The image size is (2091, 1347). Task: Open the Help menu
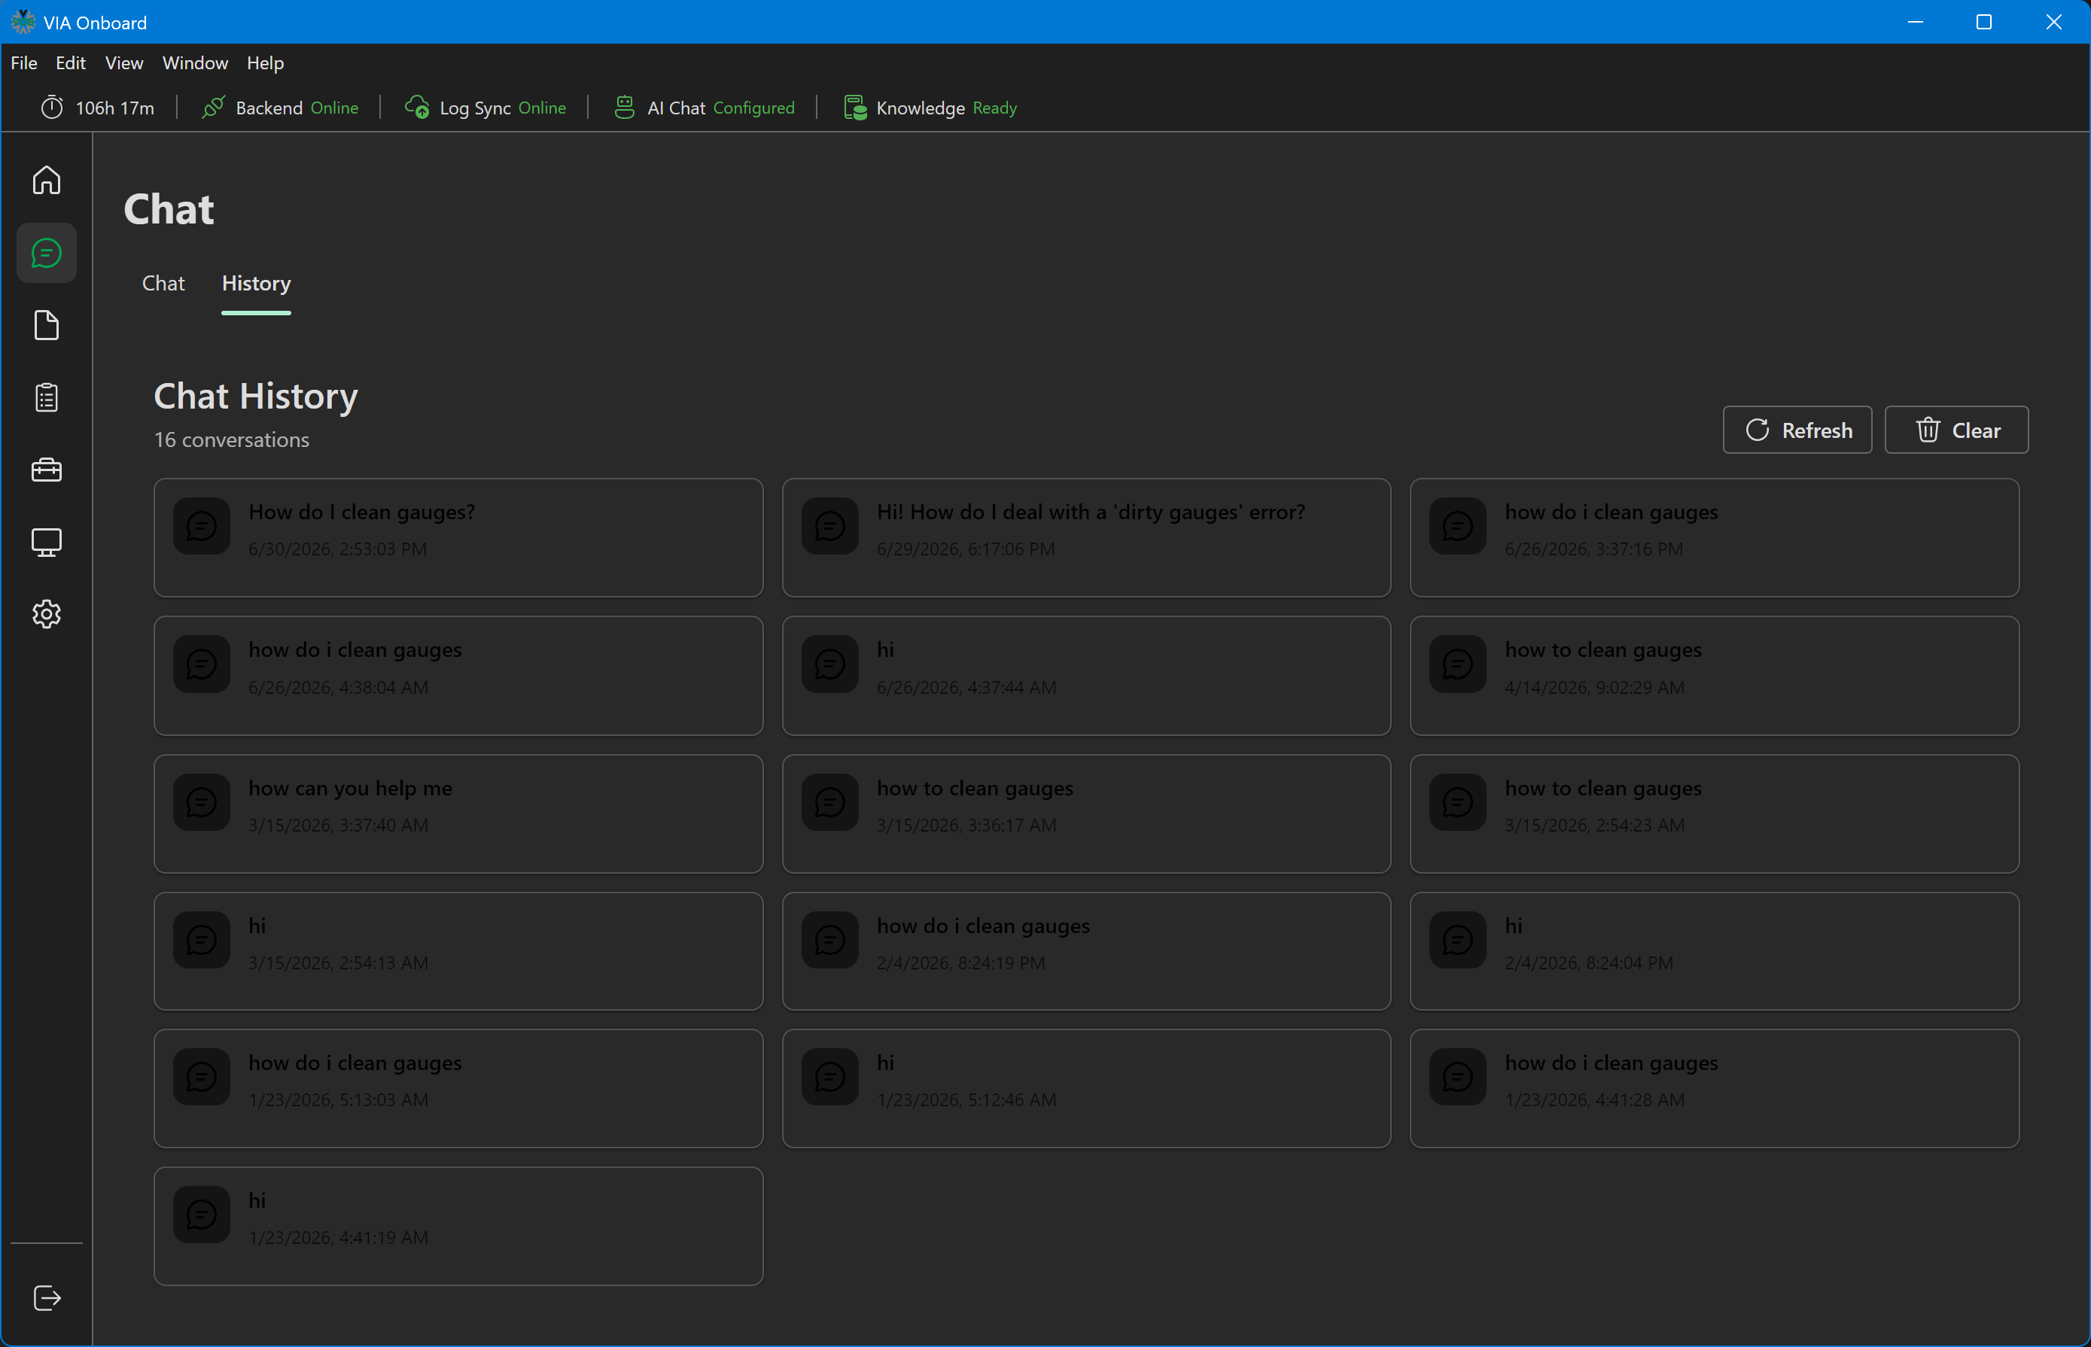click(265, 63)
